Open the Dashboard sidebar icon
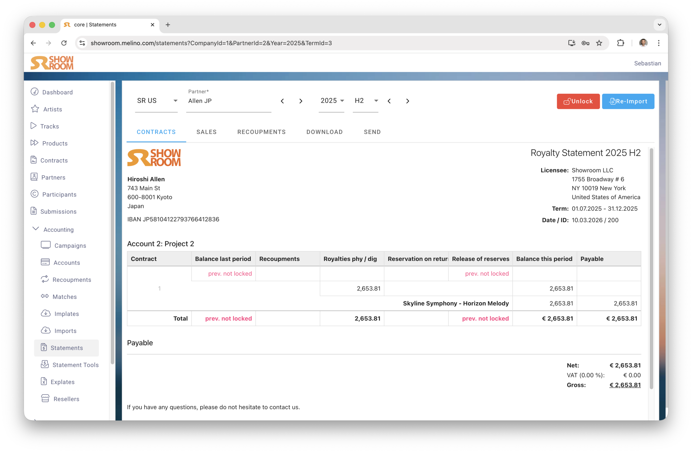Viewport: 692px width, 452px height. click(35, 92)
